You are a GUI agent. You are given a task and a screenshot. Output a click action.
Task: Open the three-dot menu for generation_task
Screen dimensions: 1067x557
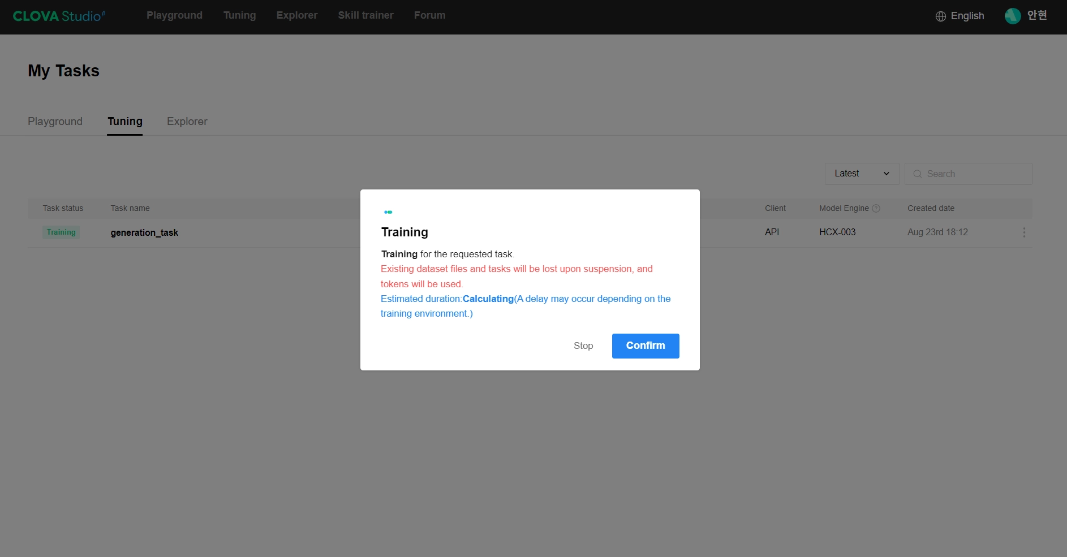[x=1024, y=232]
